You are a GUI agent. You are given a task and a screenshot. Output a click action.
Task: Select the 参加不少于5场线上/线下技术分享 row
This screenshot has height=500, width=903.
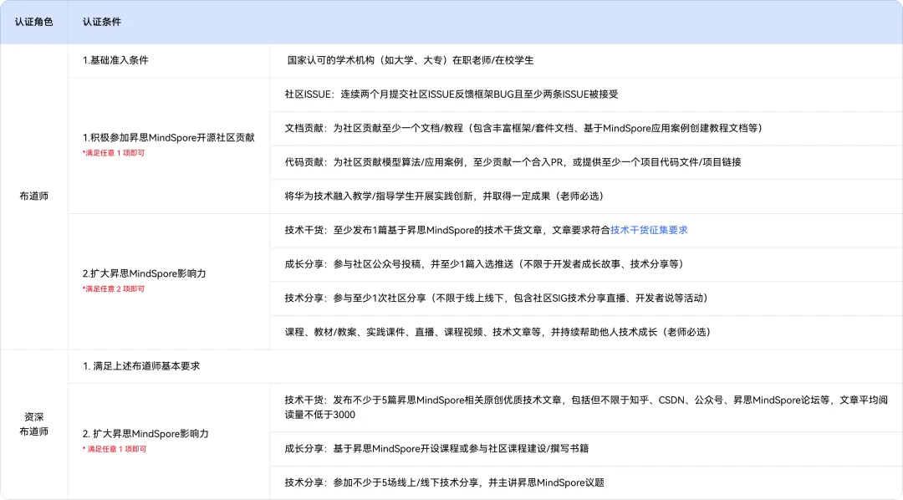444,482
